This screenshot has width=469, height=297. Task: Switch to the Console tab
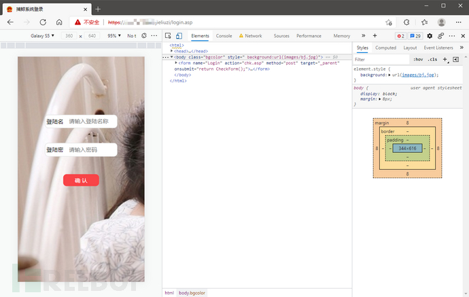pyautogui.click(x=224, y=36)
